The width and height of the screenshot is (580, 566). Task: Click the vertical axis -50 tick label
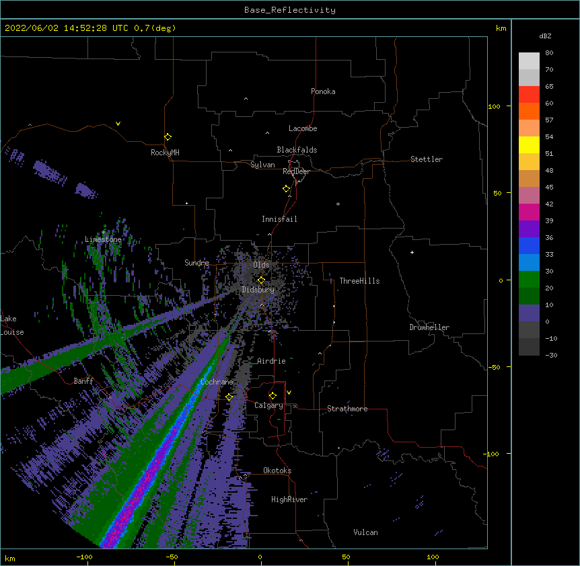coord(494,367)
